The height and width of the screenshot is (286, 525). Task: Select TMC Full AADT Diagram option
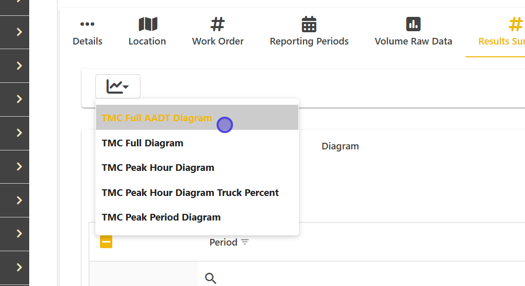156,118
